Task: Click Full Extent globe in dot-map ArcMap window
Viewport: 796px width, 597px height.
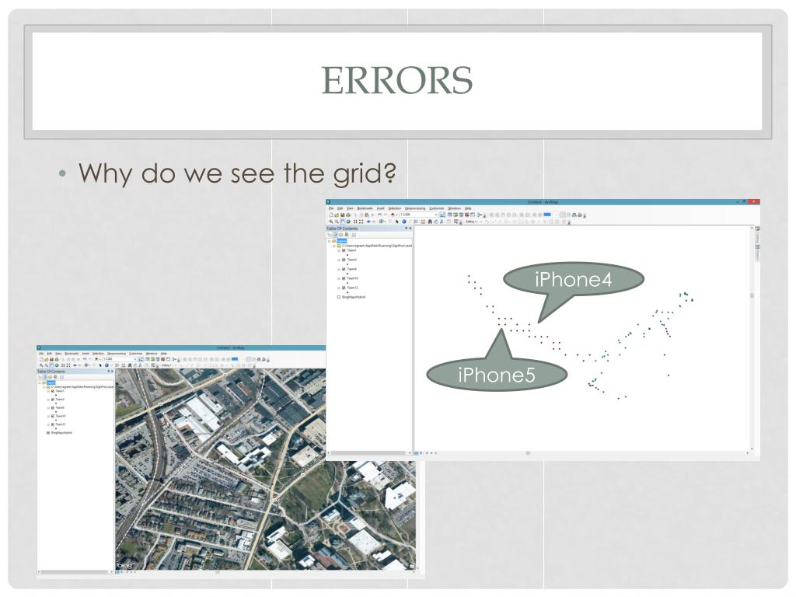Action: tap(349, 222)
